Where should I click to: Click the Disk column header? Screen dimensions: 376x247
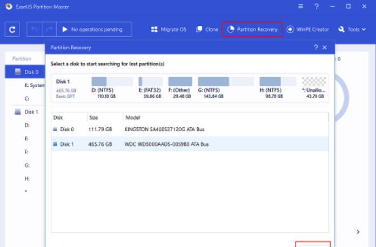(58, 118)
